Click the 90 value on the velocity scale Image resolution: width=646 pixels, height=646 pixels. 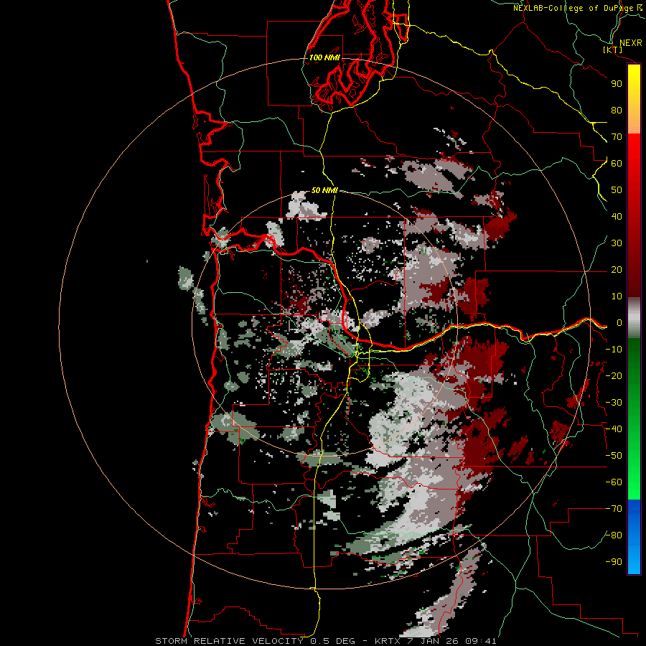click(617, 84)
